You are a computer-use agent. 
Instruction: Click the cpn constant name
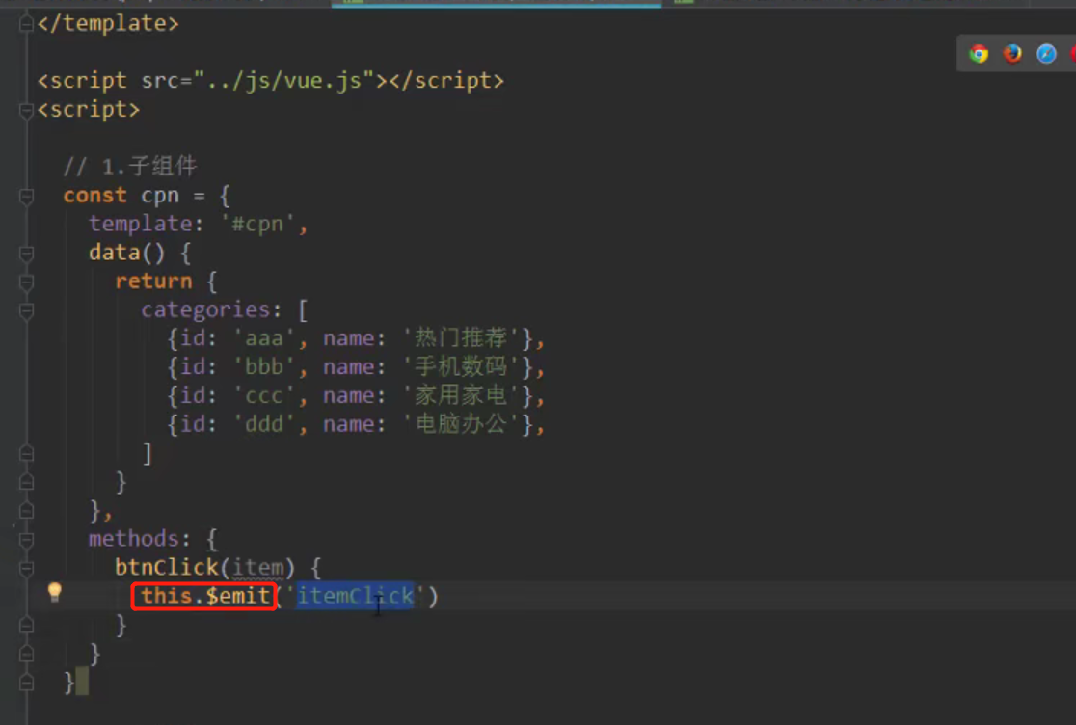[x=160, y=196]
